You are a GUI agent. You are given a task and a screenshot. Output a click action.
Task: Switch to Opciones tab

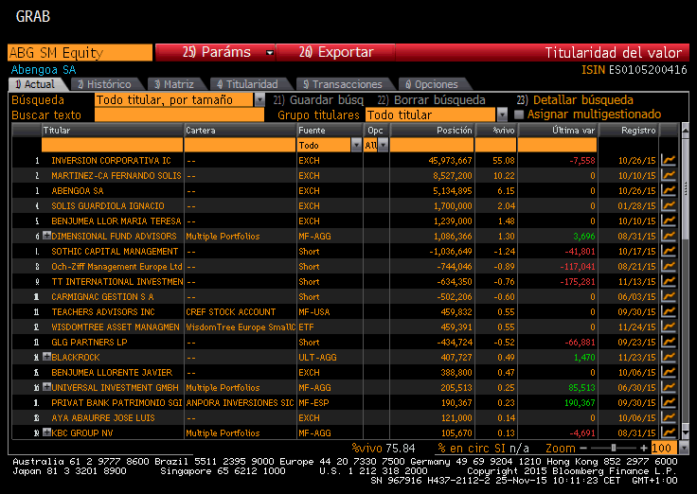432,84
